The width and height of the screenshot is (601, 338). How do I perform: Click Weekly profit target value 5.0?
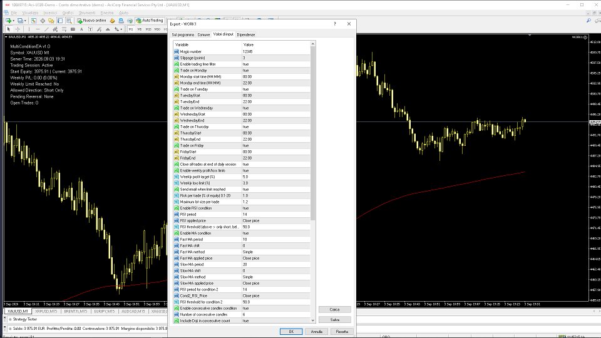click(276, 177)
